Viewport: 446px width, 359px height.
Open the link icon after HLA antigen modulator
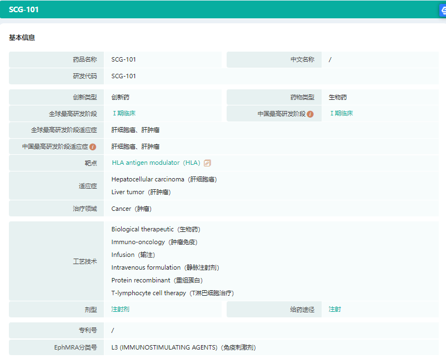(207, 163)
